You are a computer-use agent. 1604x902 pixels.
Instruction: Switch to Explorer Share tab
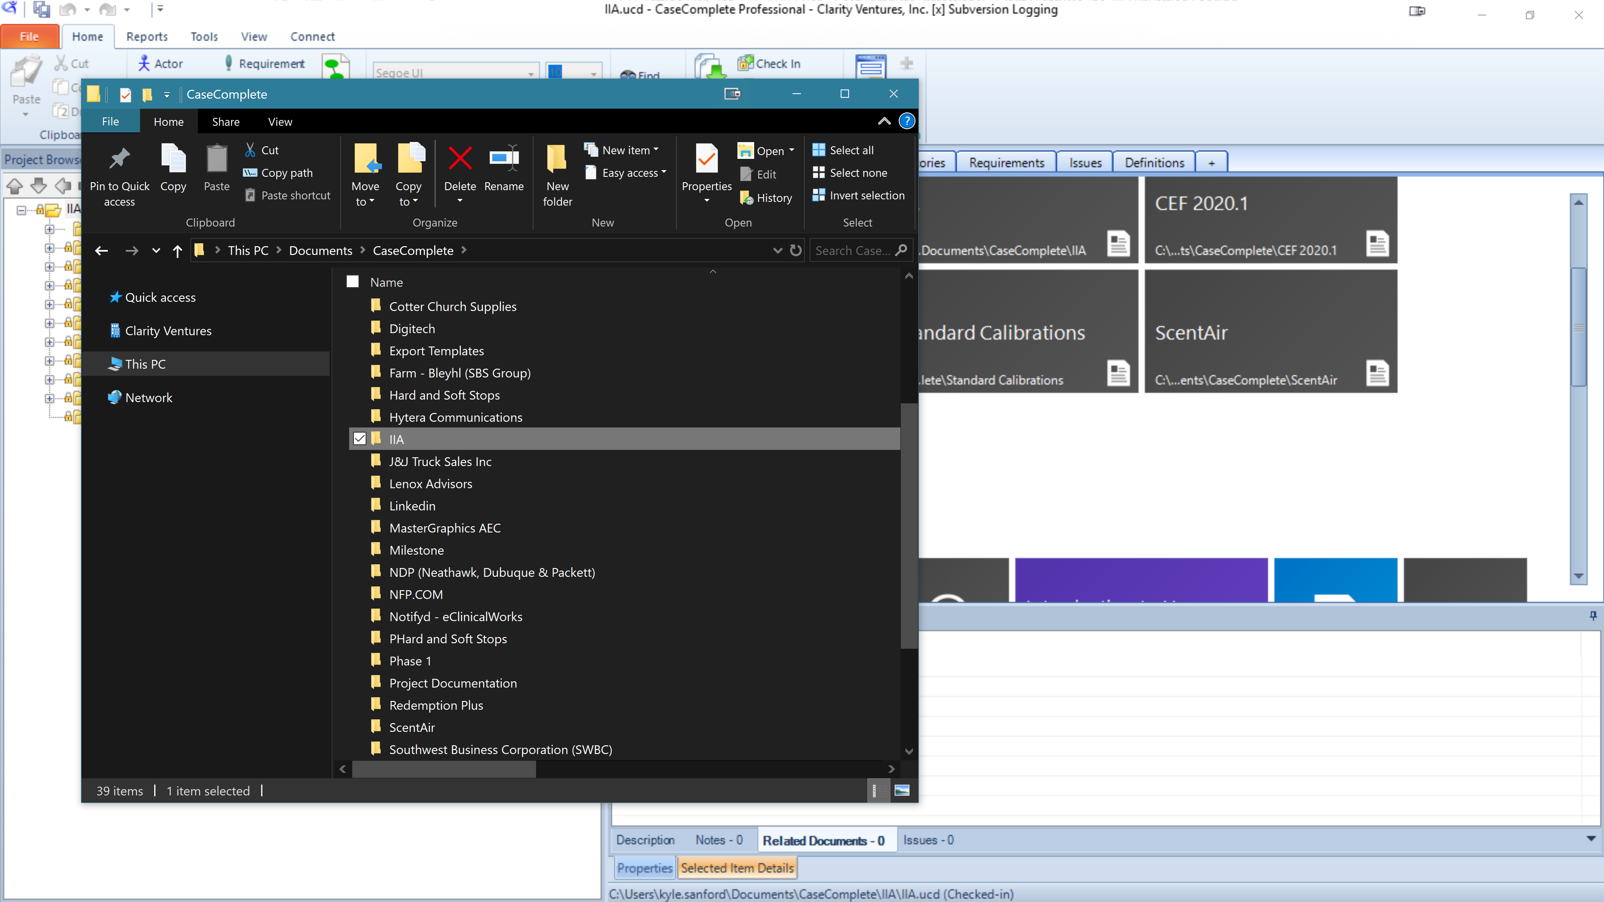(225, 122)
